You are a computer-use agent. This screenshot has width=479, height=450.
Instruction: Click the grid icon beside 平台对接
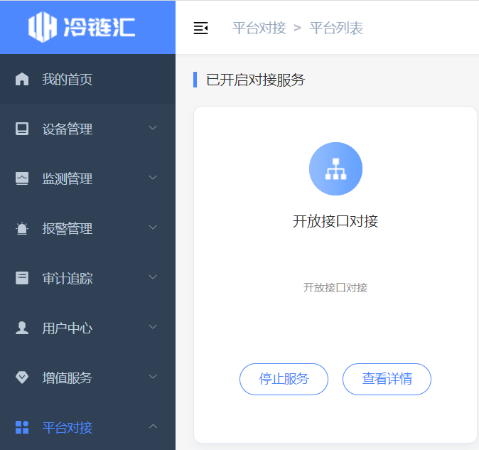pyautogui.click(x=22, y=427)
